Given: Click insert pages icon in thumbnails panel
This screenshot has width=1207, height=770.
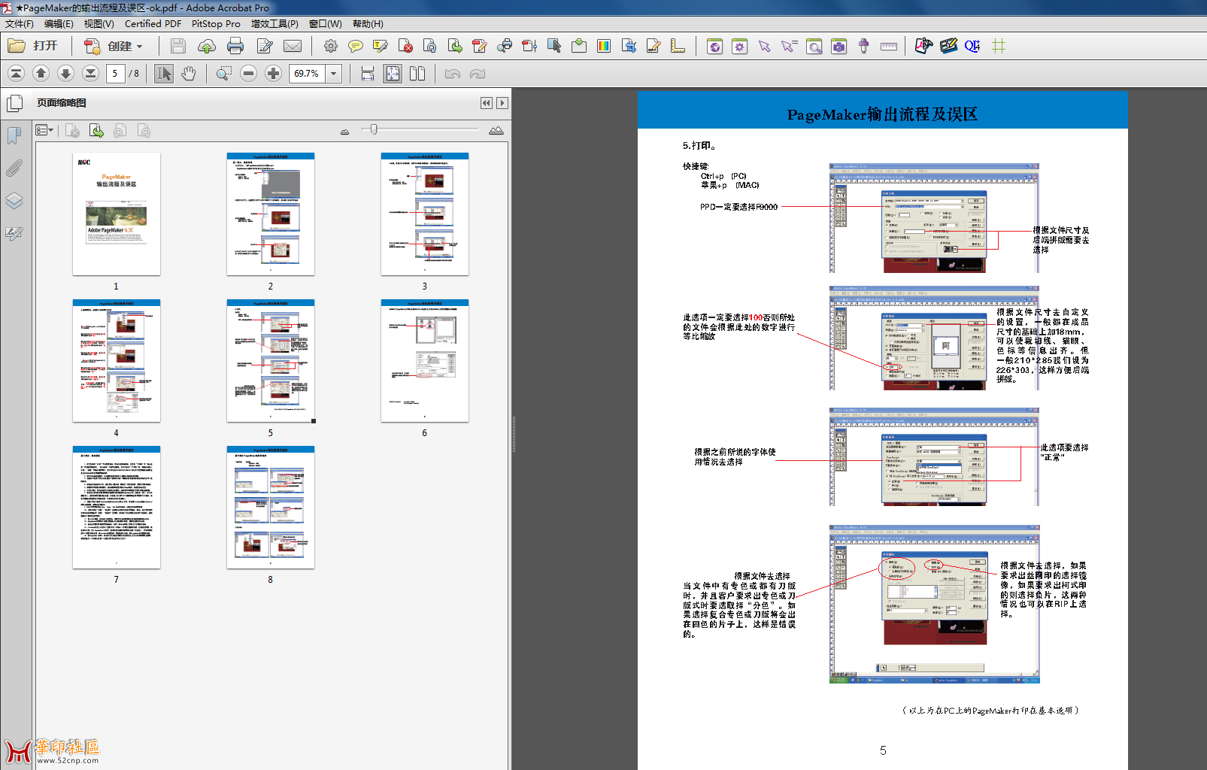Looking at the screenshot, I should click(x=96, y=131).
